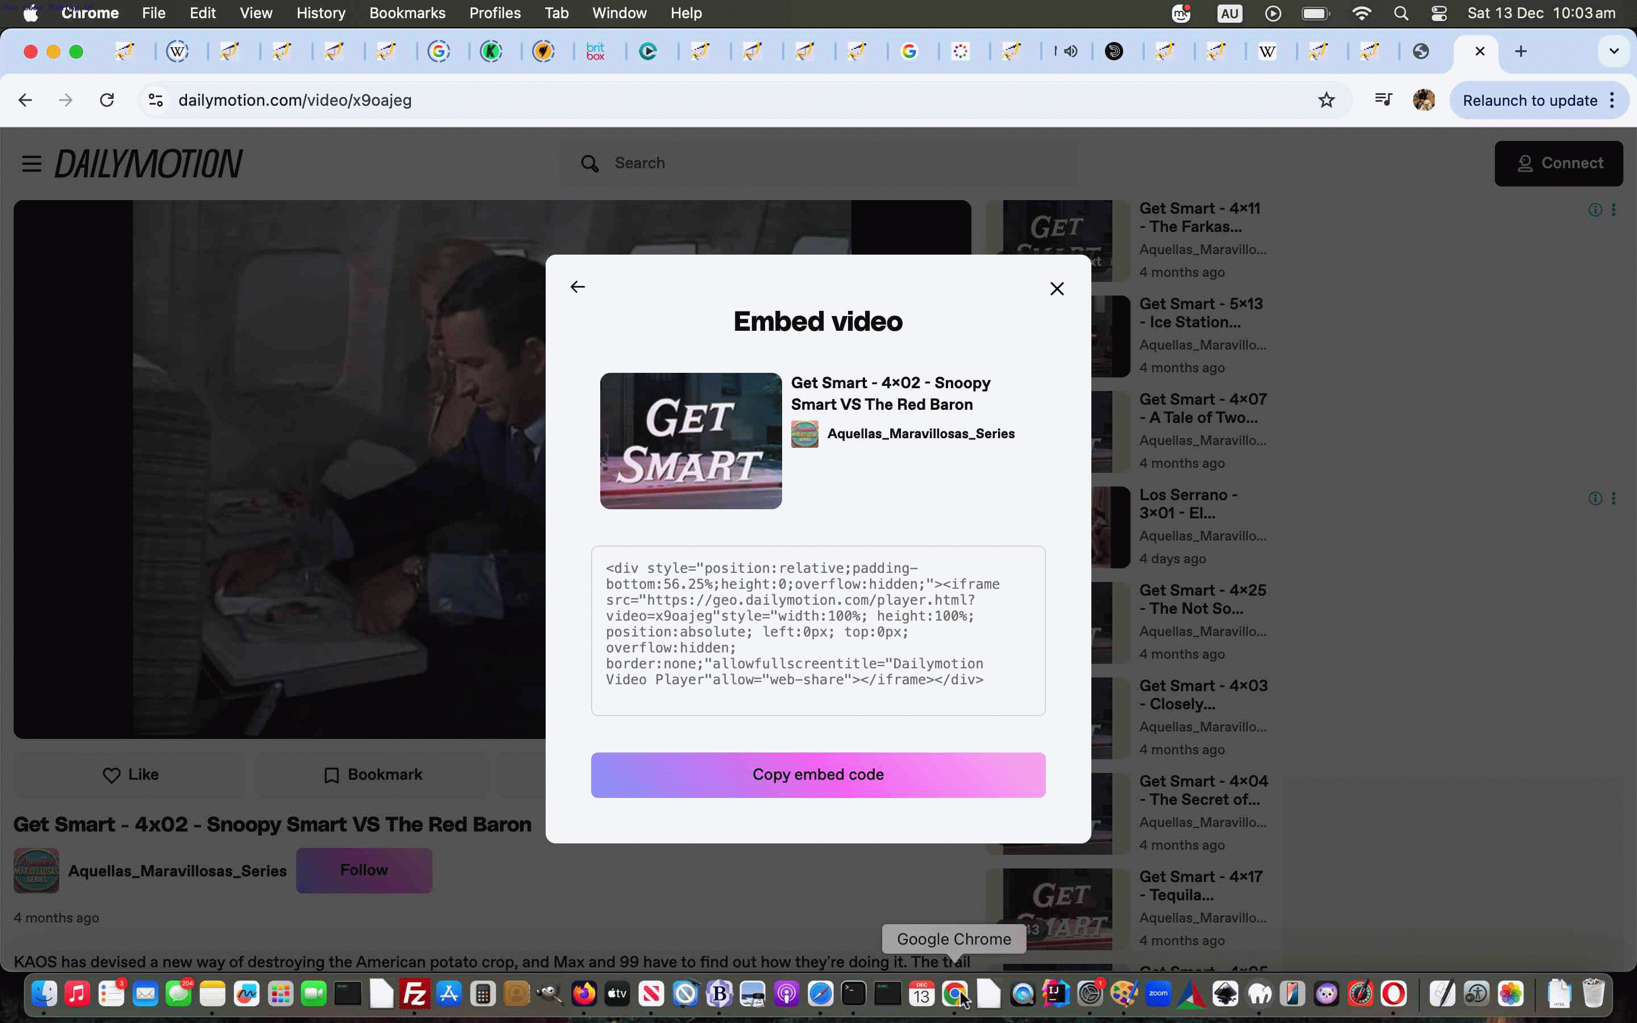
Task: Expand the tab search dropdown chevron
Action: click(1613, 51)
